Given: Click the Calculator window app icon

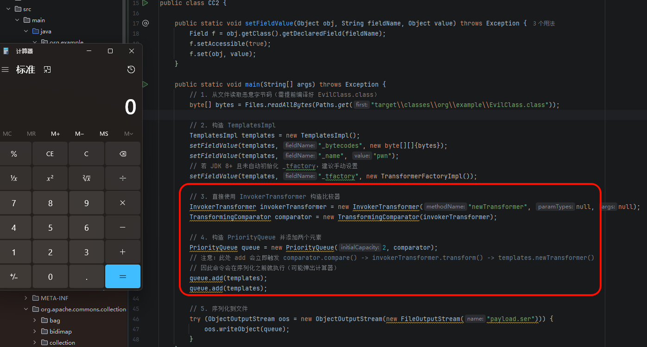Looking at the screenshot, I should pos(6,51).
